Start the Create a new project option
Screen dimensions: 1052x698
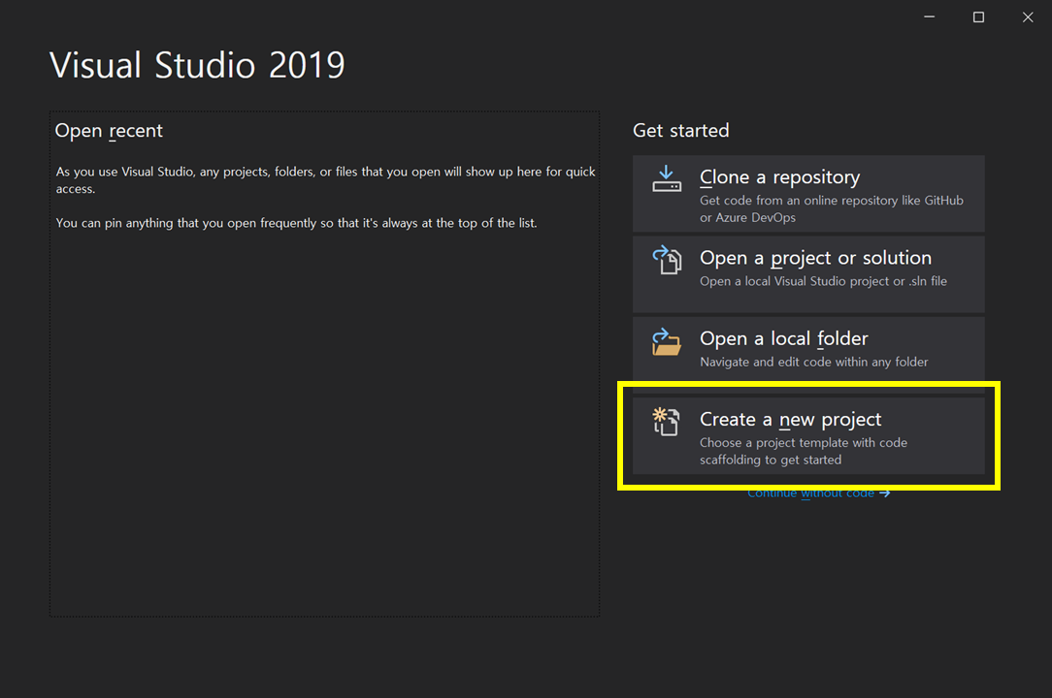[808, 436]
